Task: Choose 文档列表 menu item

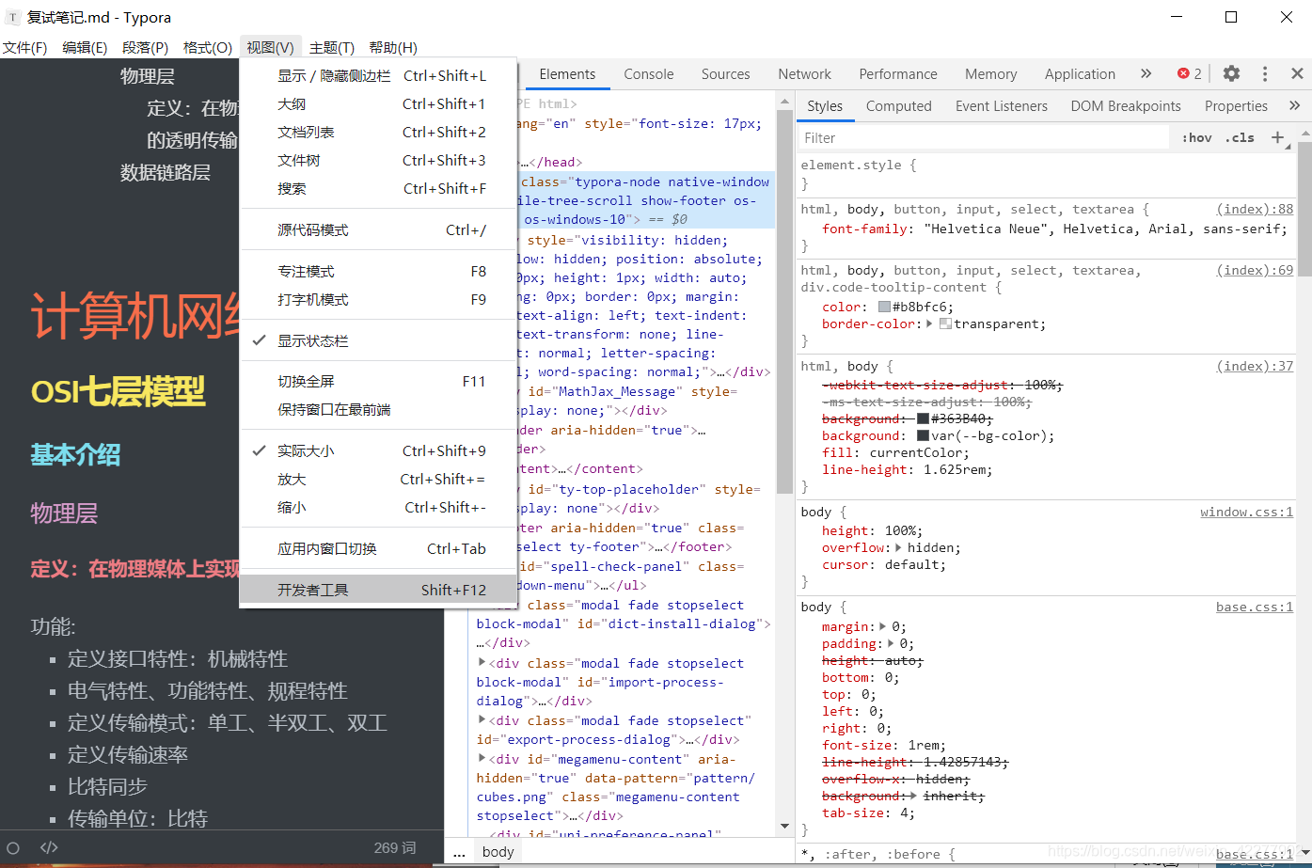Action: tap(378, 132)
